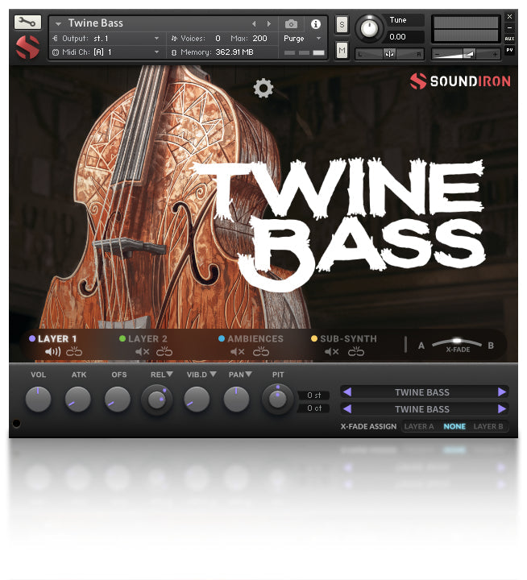This screenshot has height=580, width=527.
Task: Switch to the Sub-Synth tab
Action: coord(347,339)
